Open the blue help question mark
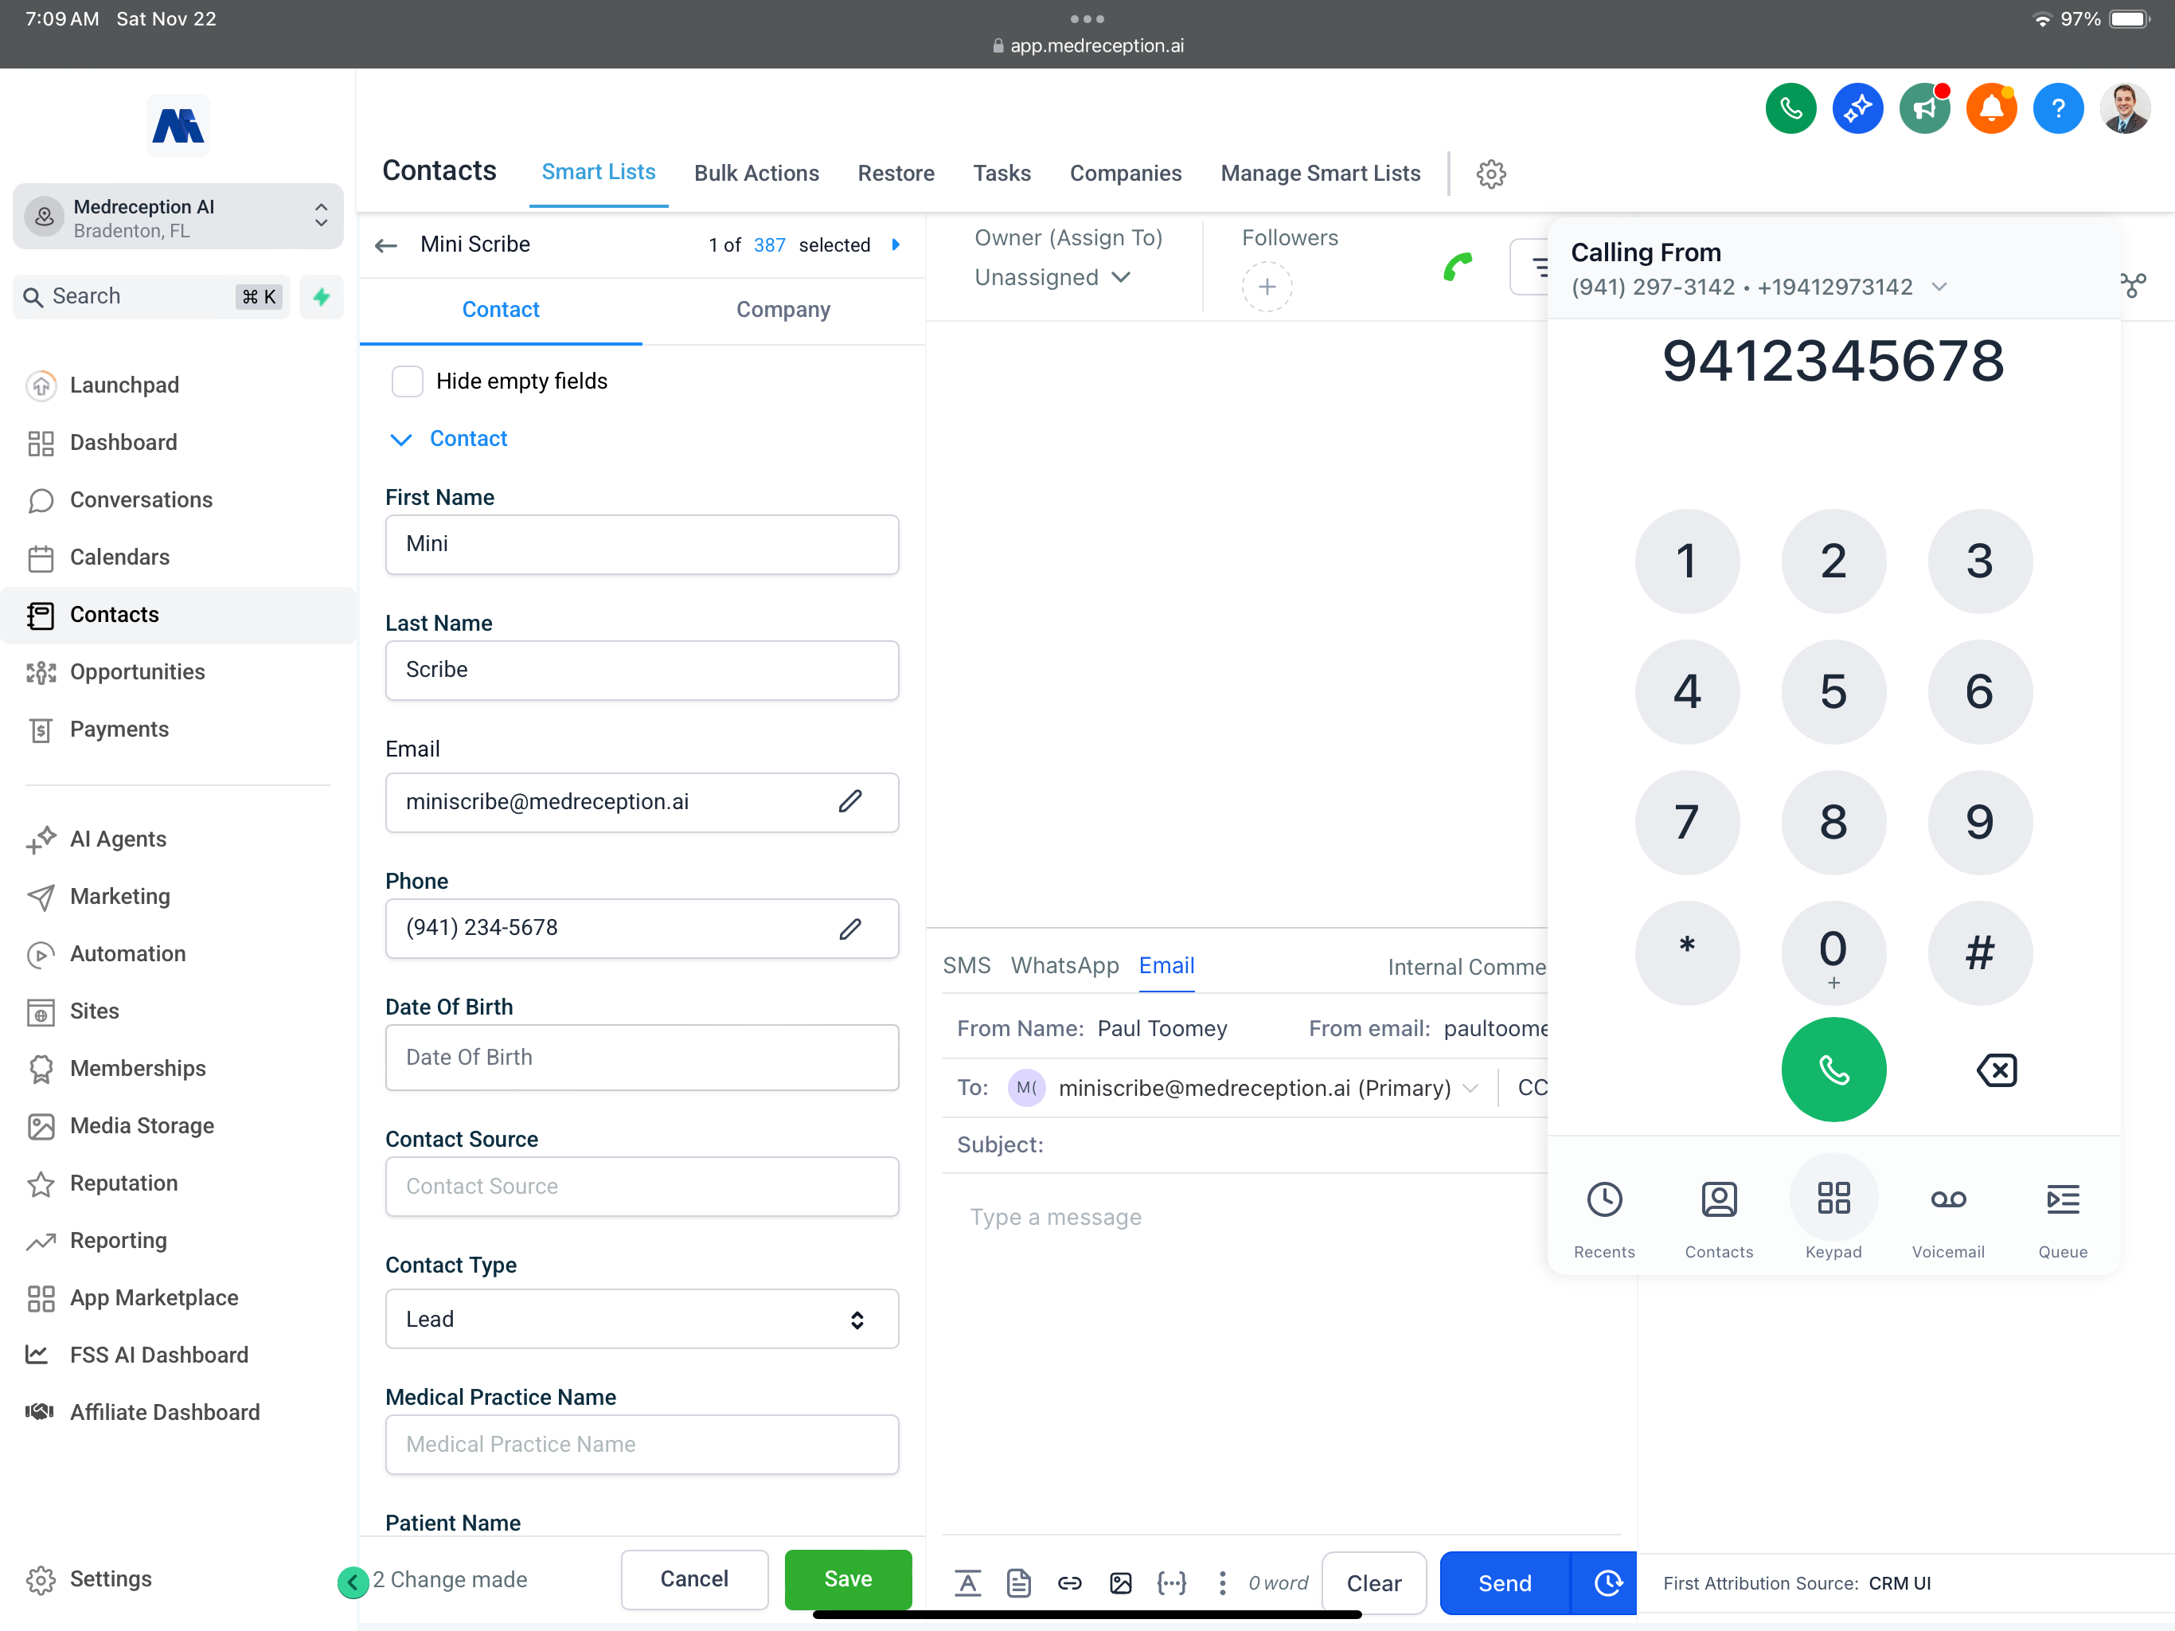The image size is (2175, 1631). click(x=2058, y=108)
